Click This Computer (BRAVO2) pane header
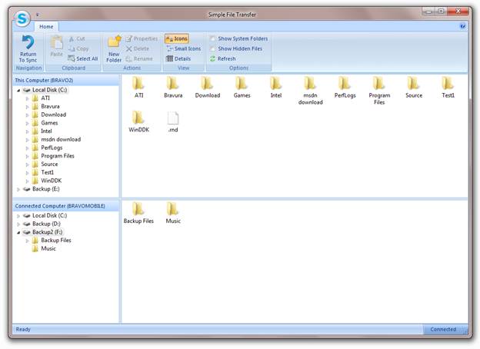Image resolution: width=480 pixels, height=349 pixels. coord(66,80)
